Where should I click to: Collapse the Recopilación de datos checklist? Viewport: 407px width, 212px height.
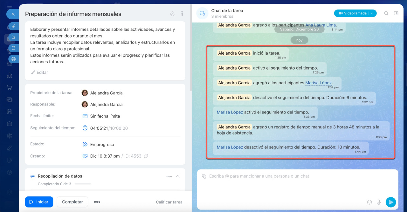coord(178,176)
